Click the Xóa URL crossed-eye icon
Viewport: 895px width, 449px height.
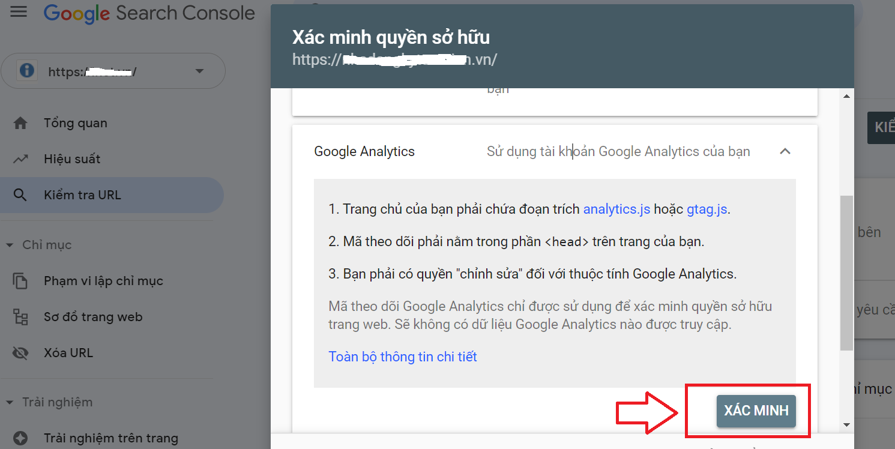20,353
